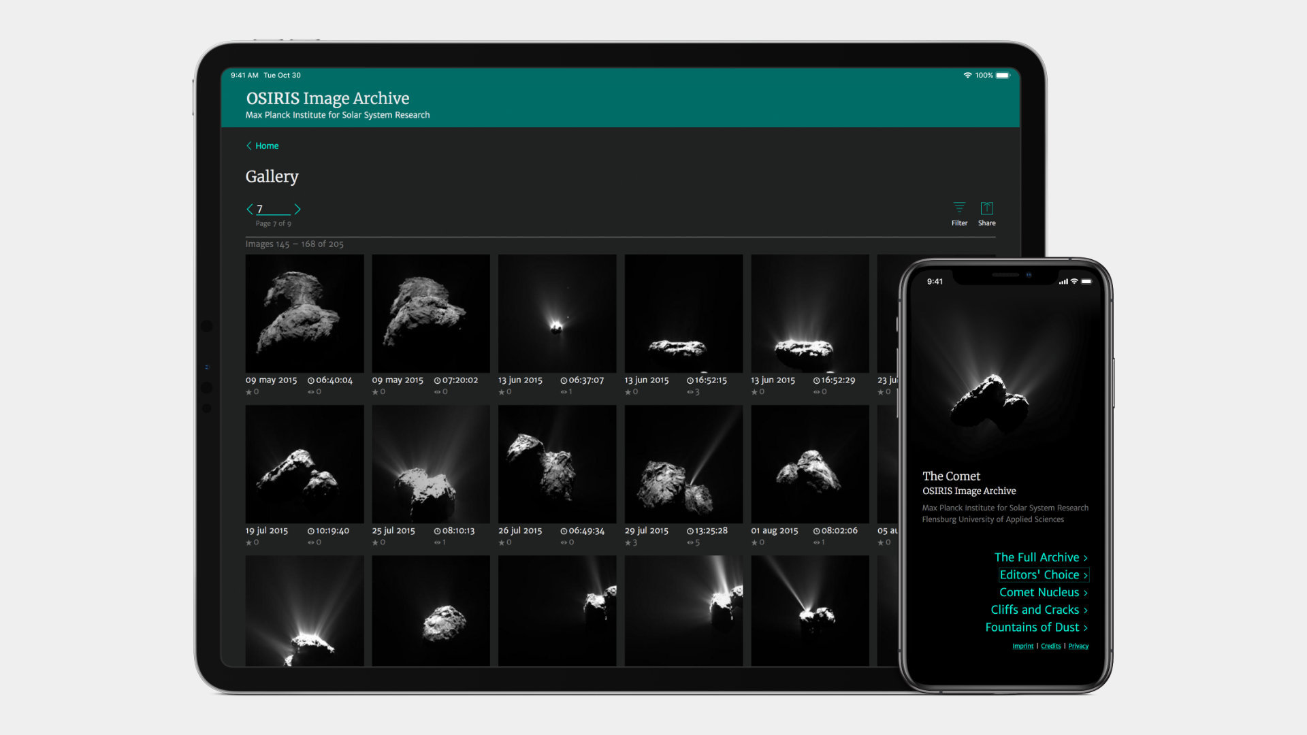Click star rating under 29 jul 2015 image
Image resolution: width=1307 pixels, height=735 pixels.
coord(628,542)
